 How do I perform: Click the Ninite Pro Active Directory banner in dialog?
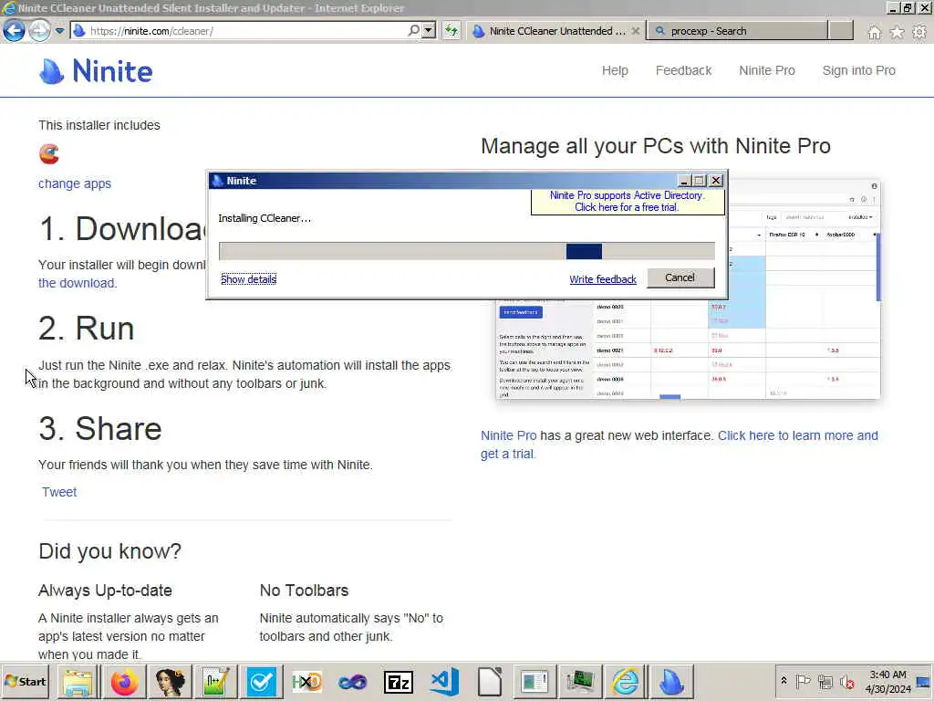pos(628,202)
